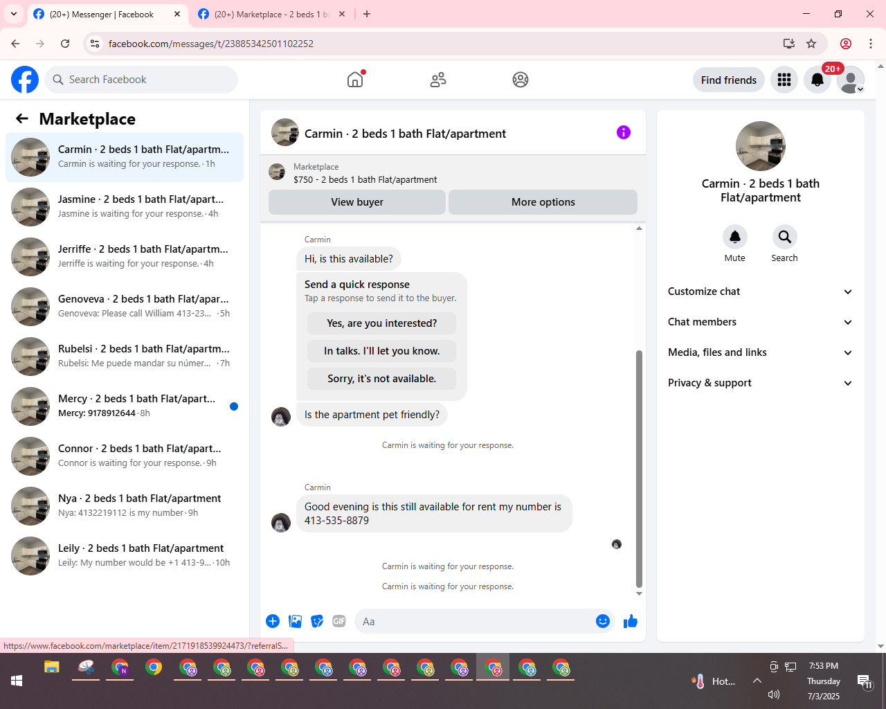Open the Friends icon in top navigation
This screenshot has width=886, height=709.
(x=438, y=80)
